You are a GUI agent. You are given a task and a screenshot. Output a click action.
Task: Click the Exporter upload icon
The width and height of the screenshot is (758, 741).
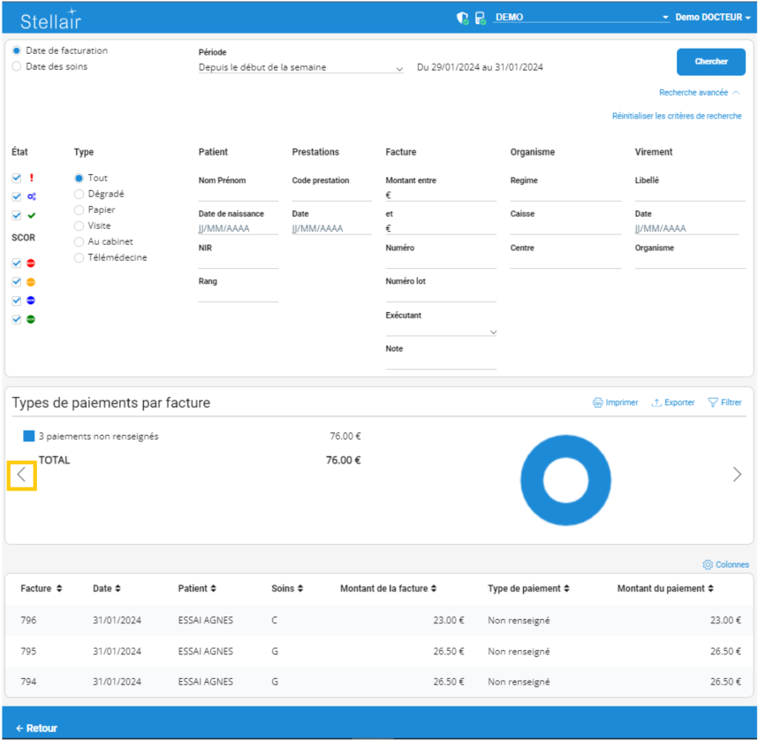[x=656, y=402]
